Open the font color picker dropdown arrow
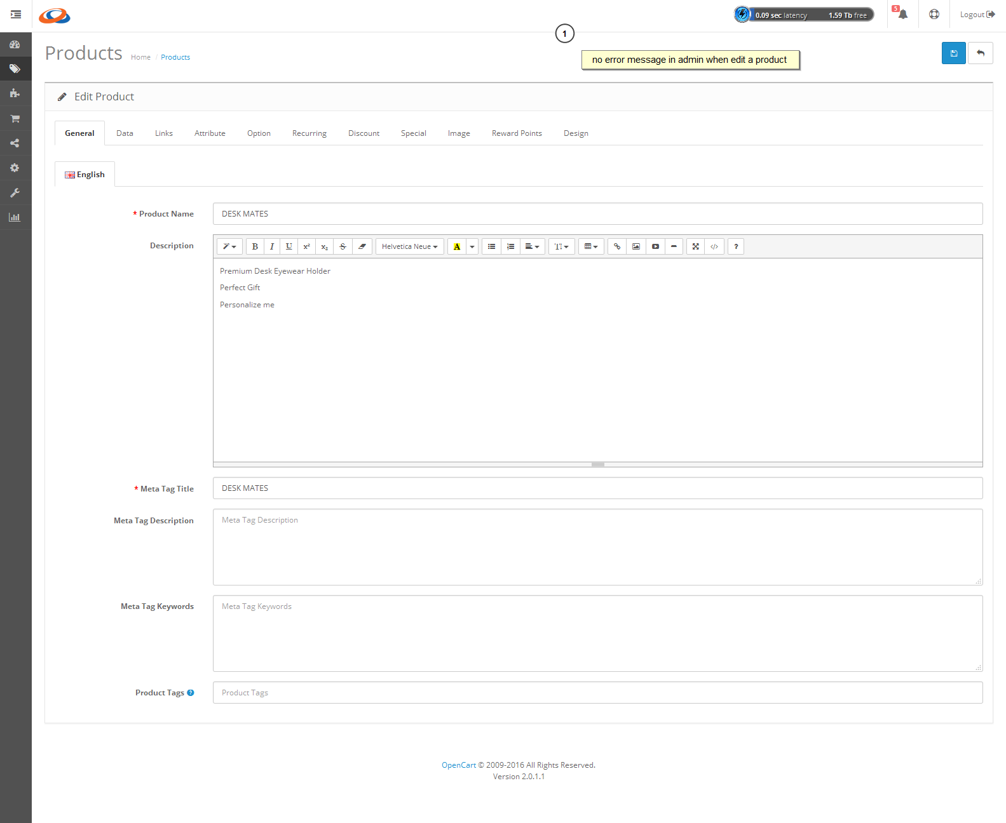Viewport: 1006px width, 823px height. pyautogui.click(x=472, y=246)
